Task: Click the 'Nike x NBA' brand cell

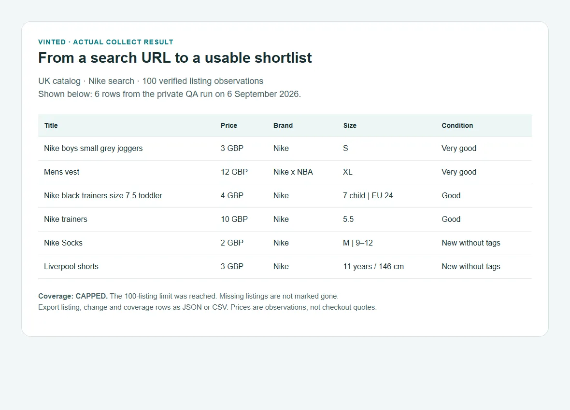Action: (293, 172)
